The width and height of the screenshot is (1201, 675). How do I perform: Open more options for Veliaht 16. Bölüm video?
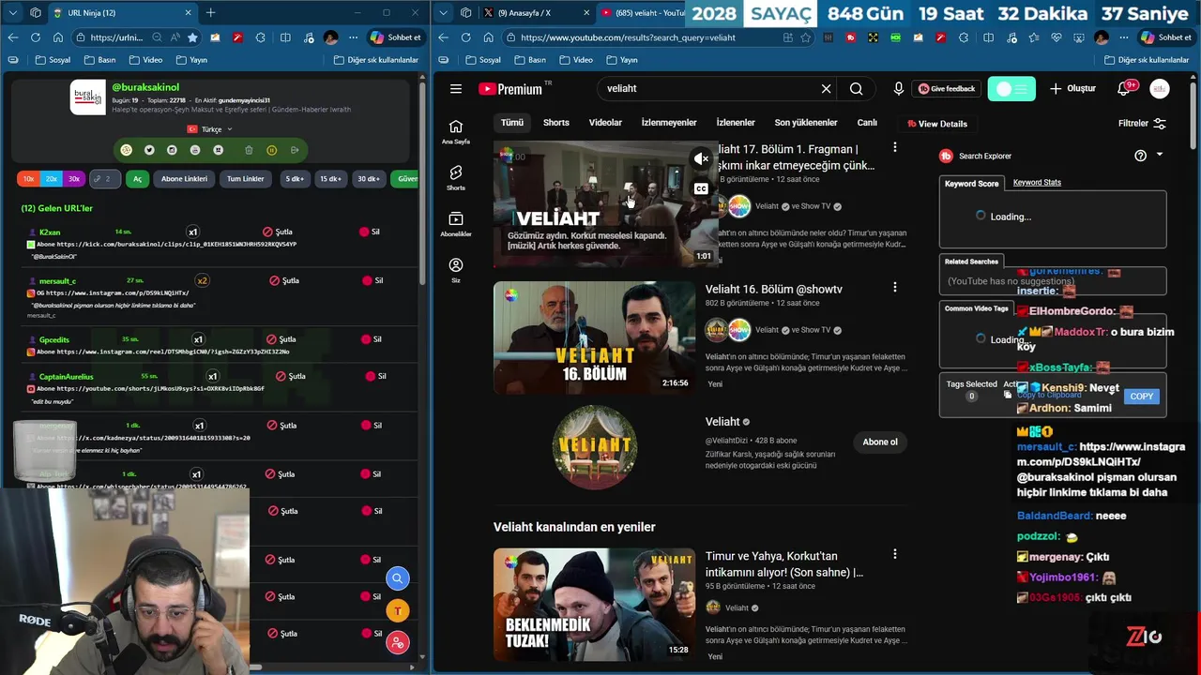pyautogui.click(x=894, y=288)
